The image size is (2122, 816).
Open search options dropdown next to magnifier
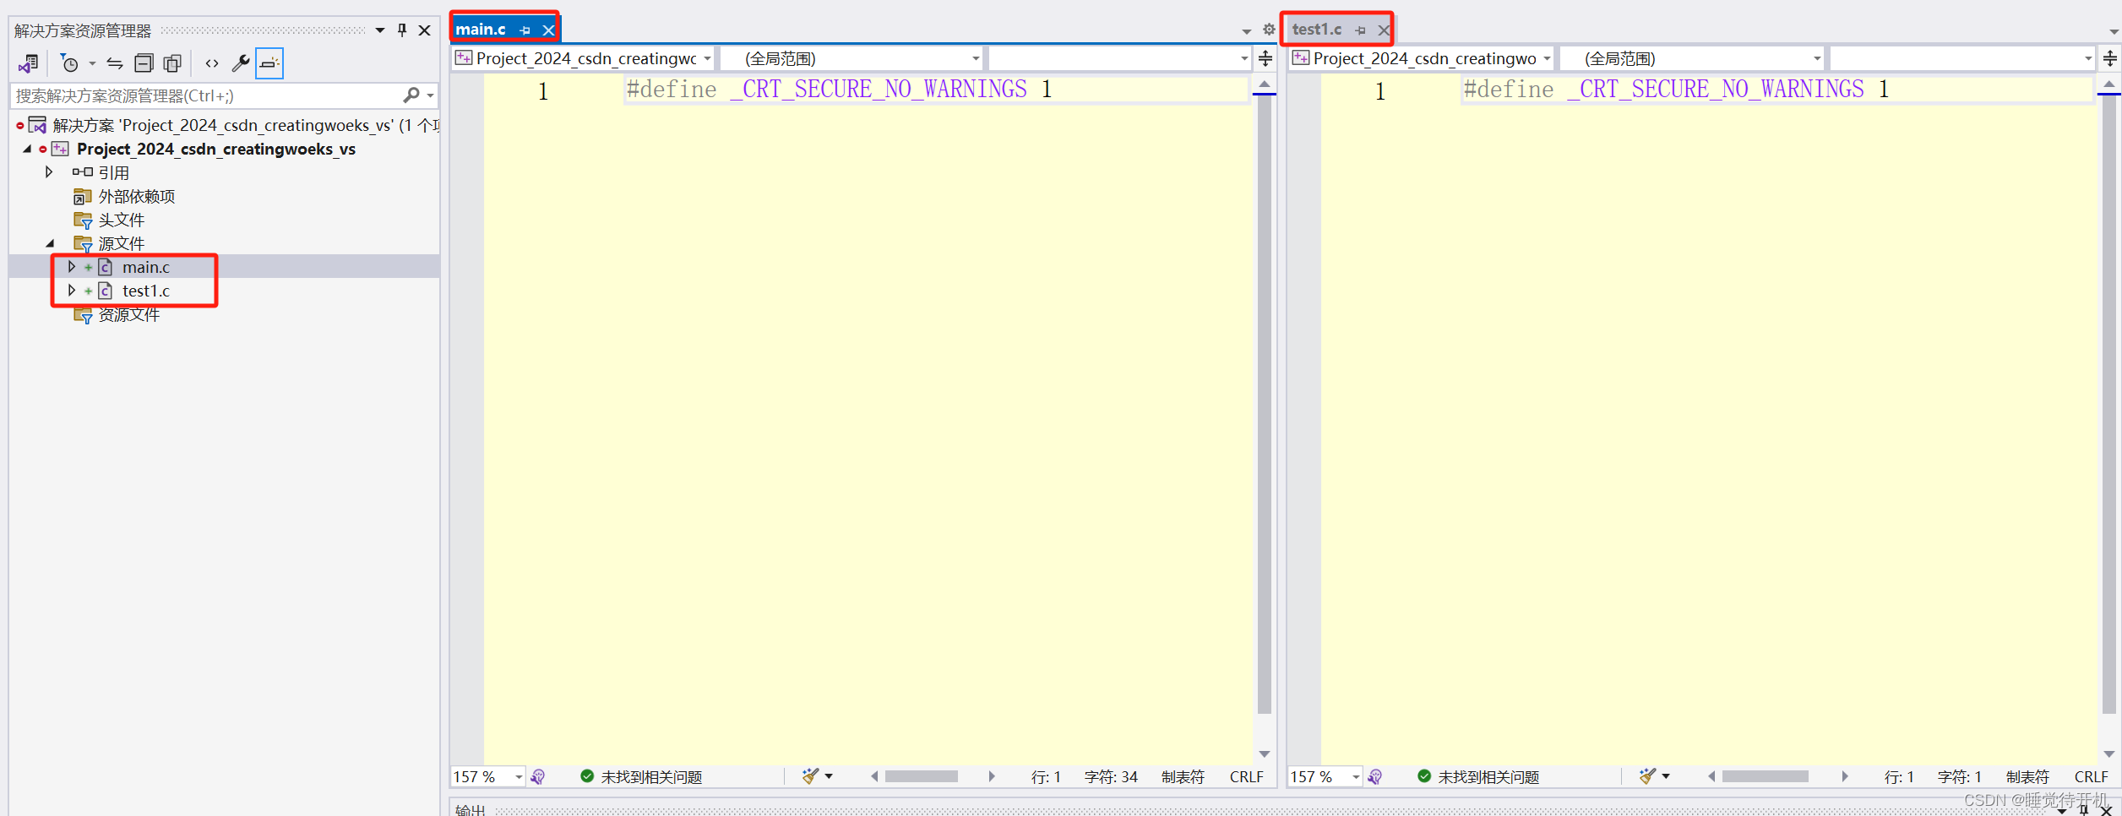point(431,95)
